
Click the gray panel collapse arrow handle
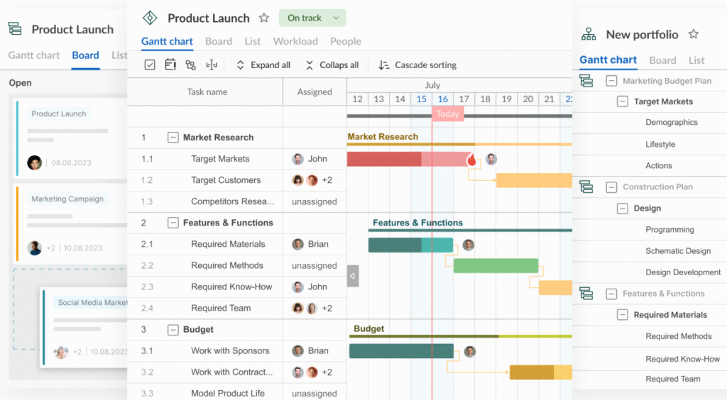(x=353, y=276)
